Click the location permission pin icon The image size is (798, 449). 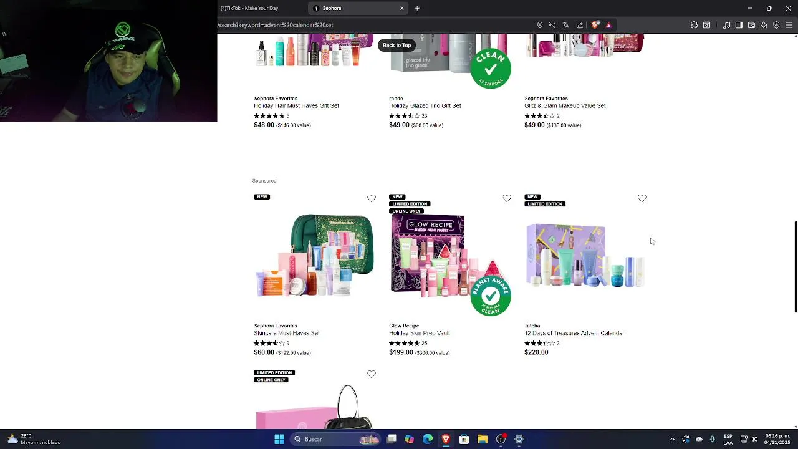click(x=540, y=25)
